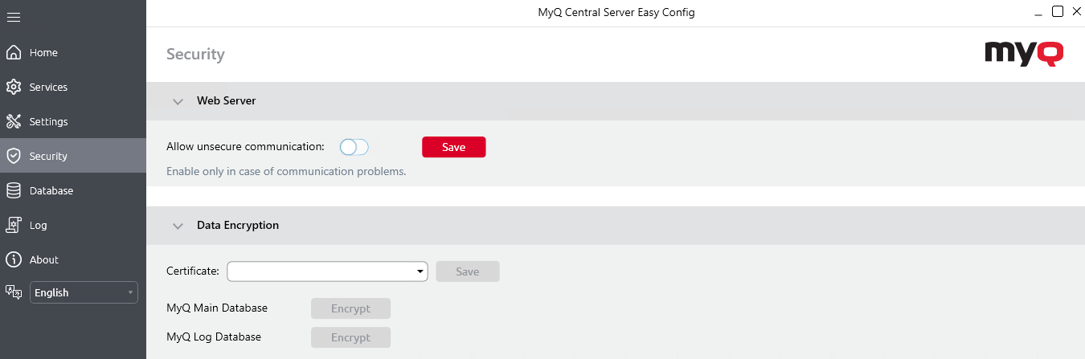Click the Data Encryption heading text
Viewport: 1085px width, 359px height.
click(x=238, y=226)
